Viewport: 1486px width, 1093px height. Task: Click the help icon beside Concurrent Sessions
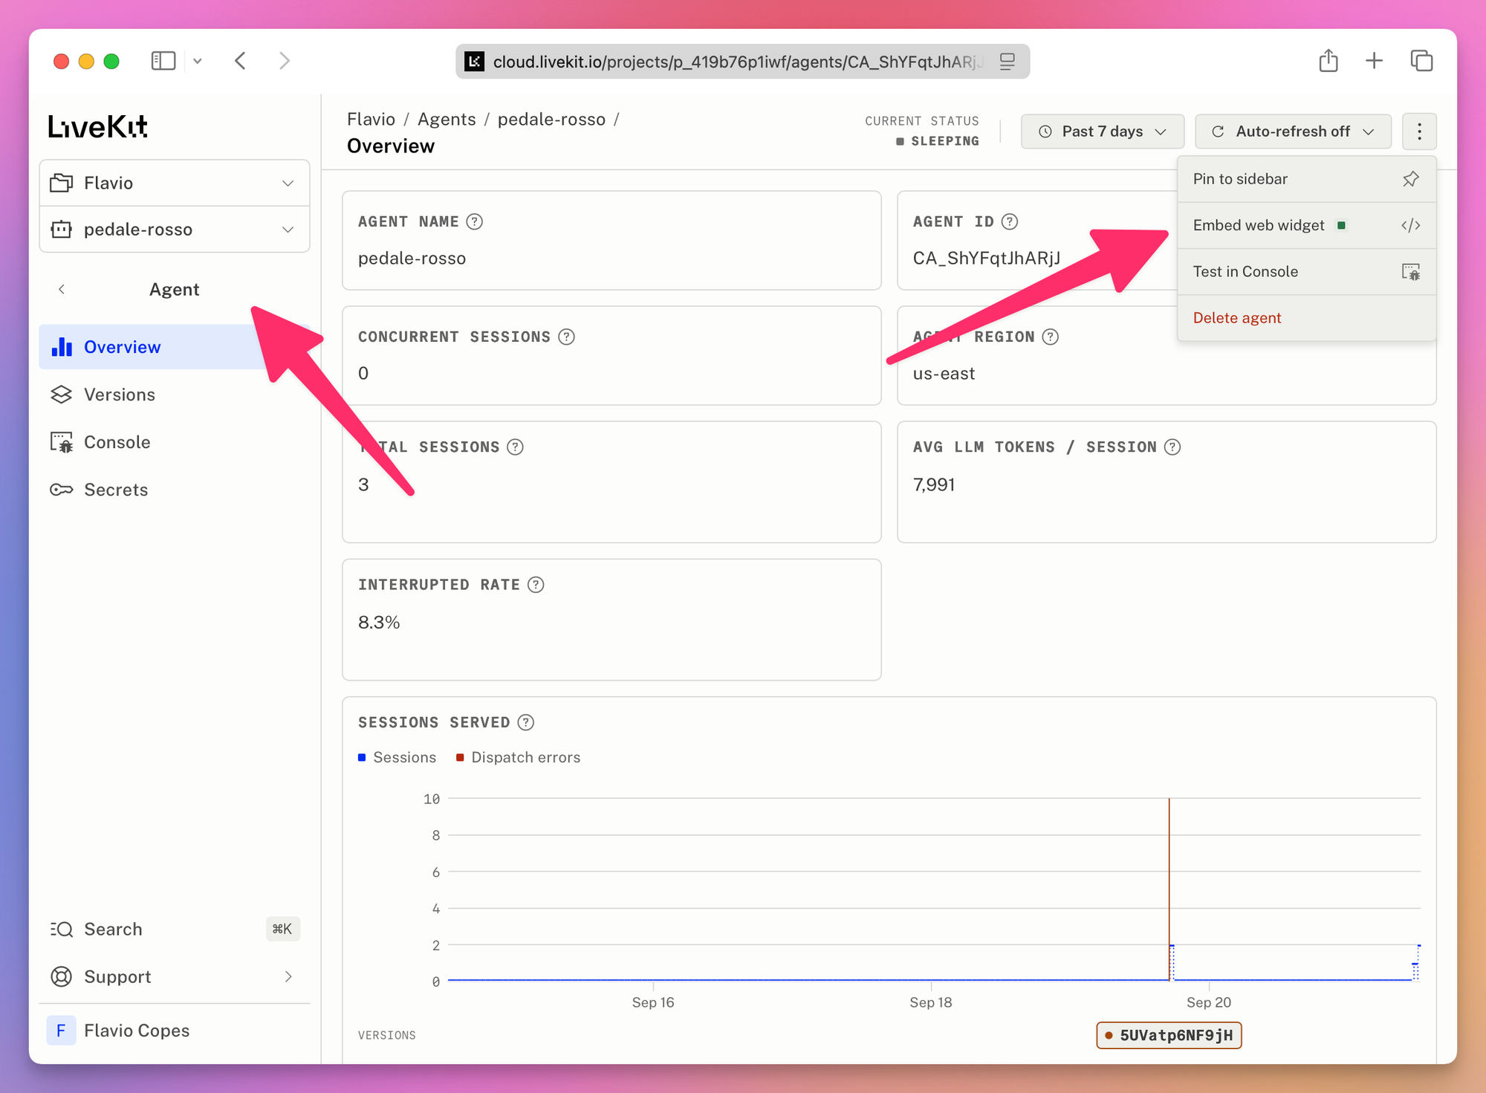[x=566, y=337]
